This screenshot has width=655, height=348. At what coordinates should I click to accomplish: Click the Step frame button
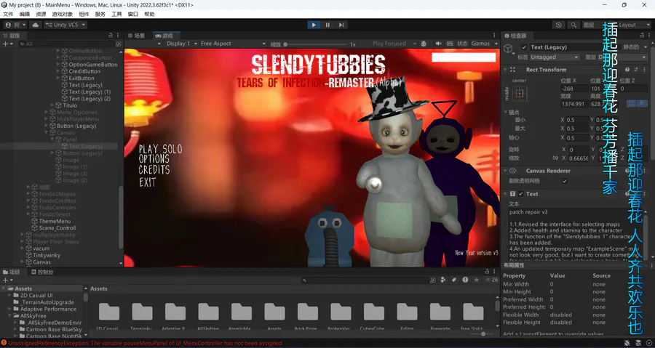pos(341,25)
